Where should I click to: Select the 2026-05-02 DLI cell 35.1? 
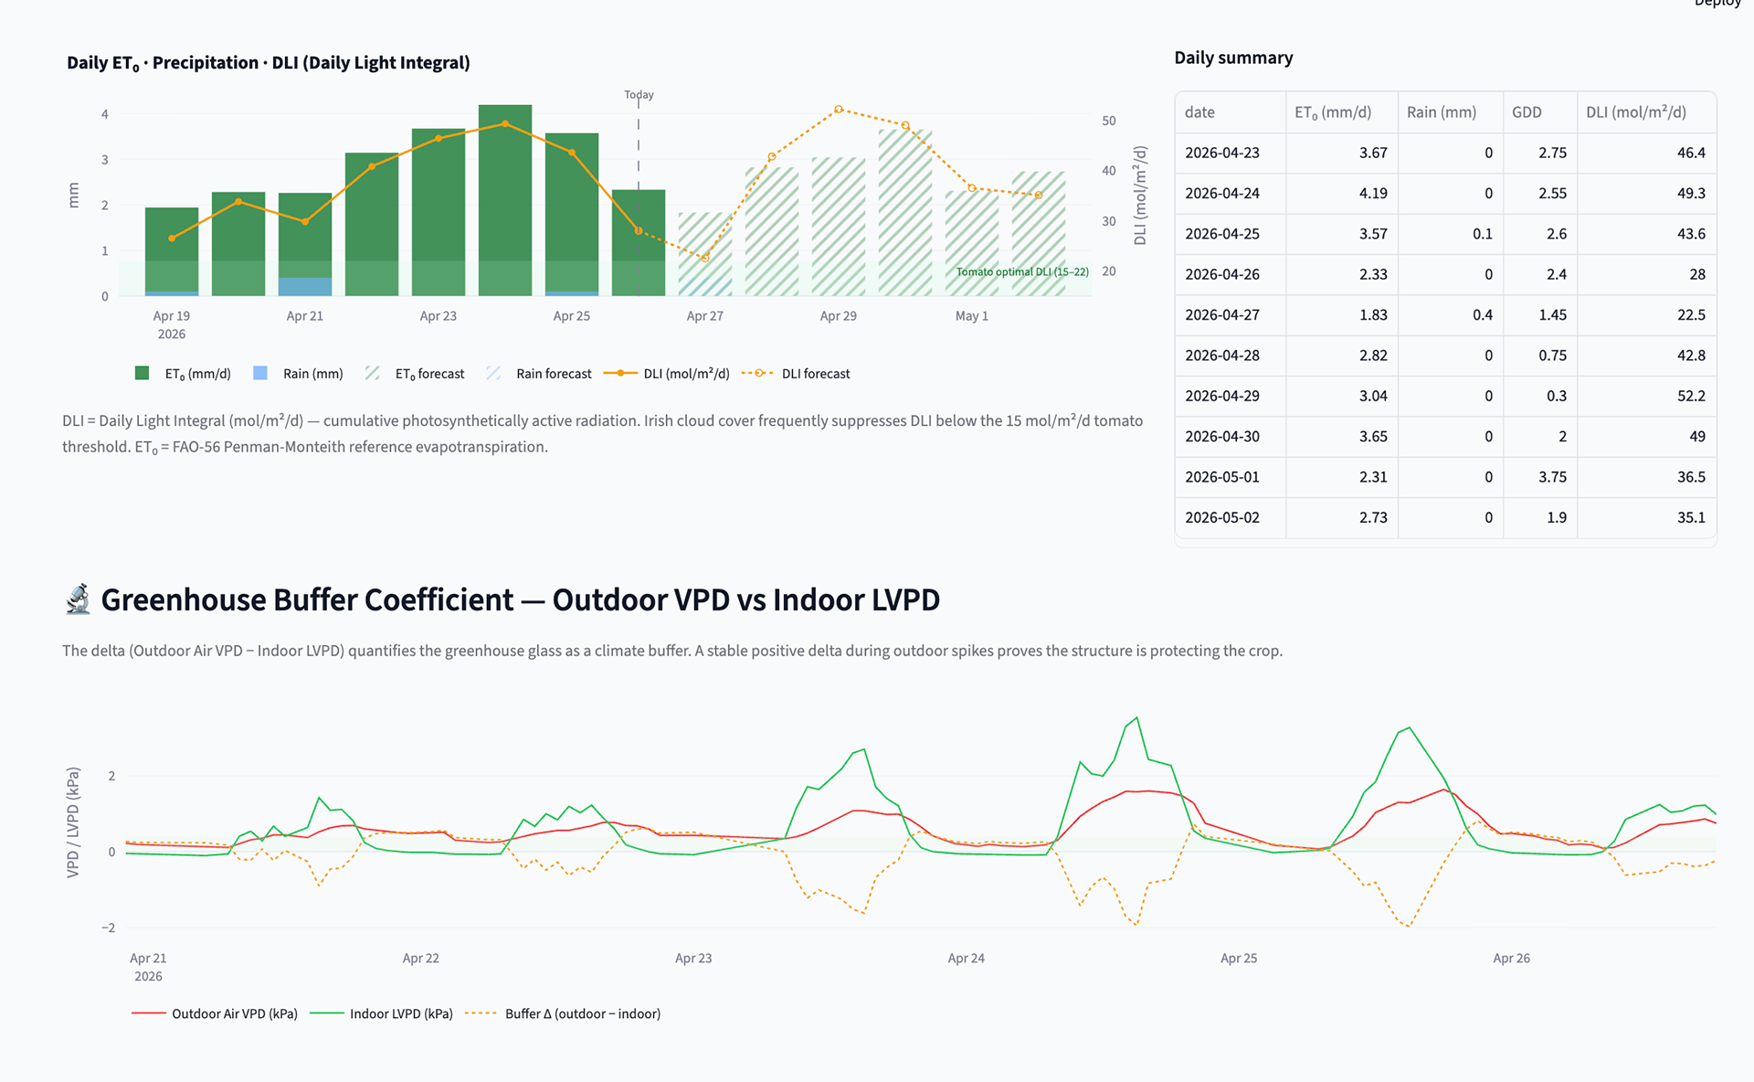(1690, 517)
